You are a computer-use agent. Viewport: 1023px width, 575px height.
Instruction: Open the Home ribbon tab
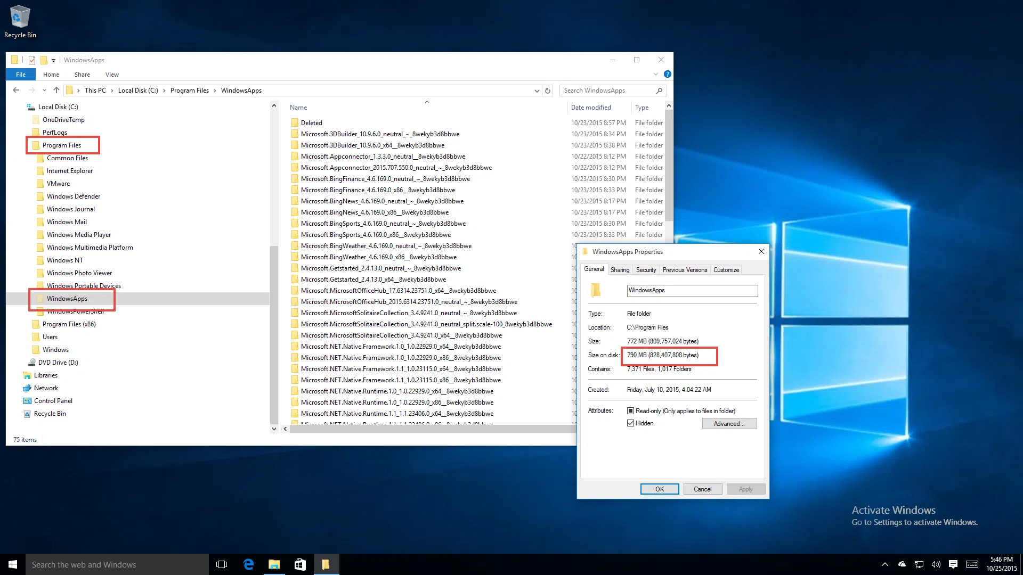point(51,75)
